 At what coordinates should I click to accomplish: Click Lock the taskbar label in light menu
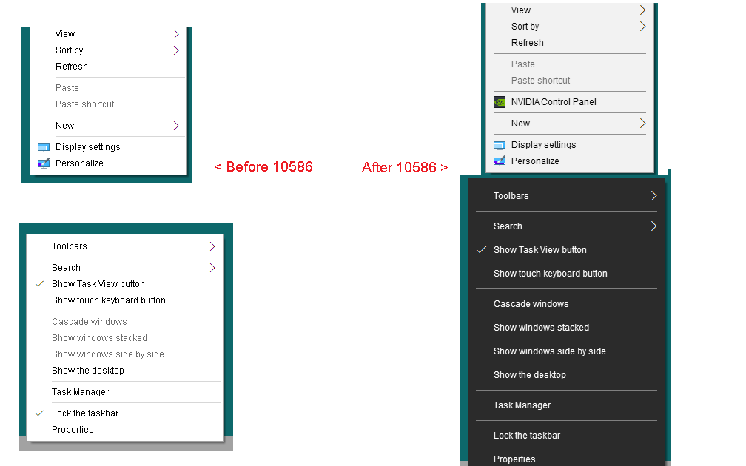[84, 413]
